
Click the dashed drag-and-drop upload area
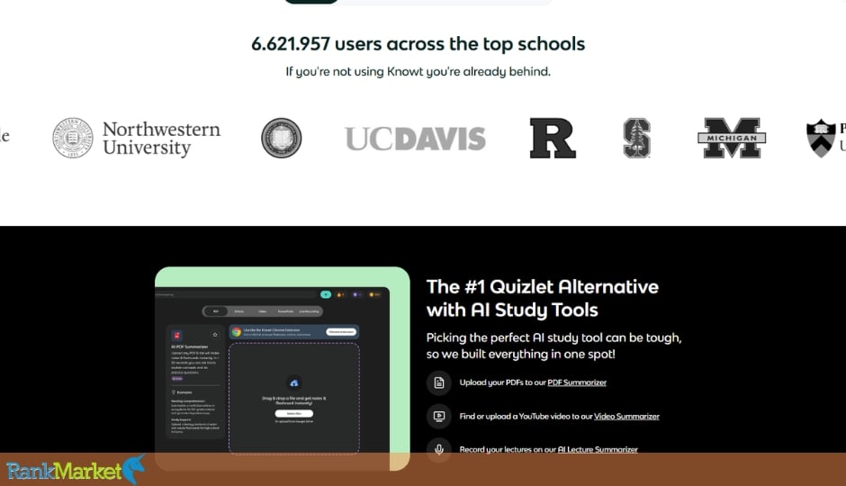click(x=294, y=398)
